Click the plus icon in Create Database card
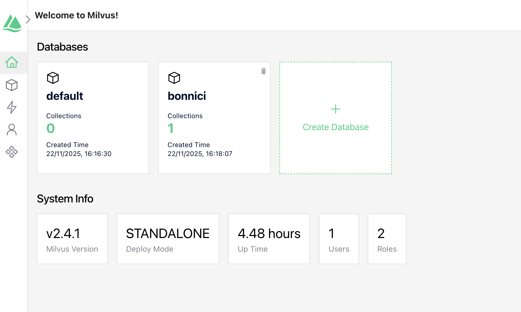 [x=336, y=109]
